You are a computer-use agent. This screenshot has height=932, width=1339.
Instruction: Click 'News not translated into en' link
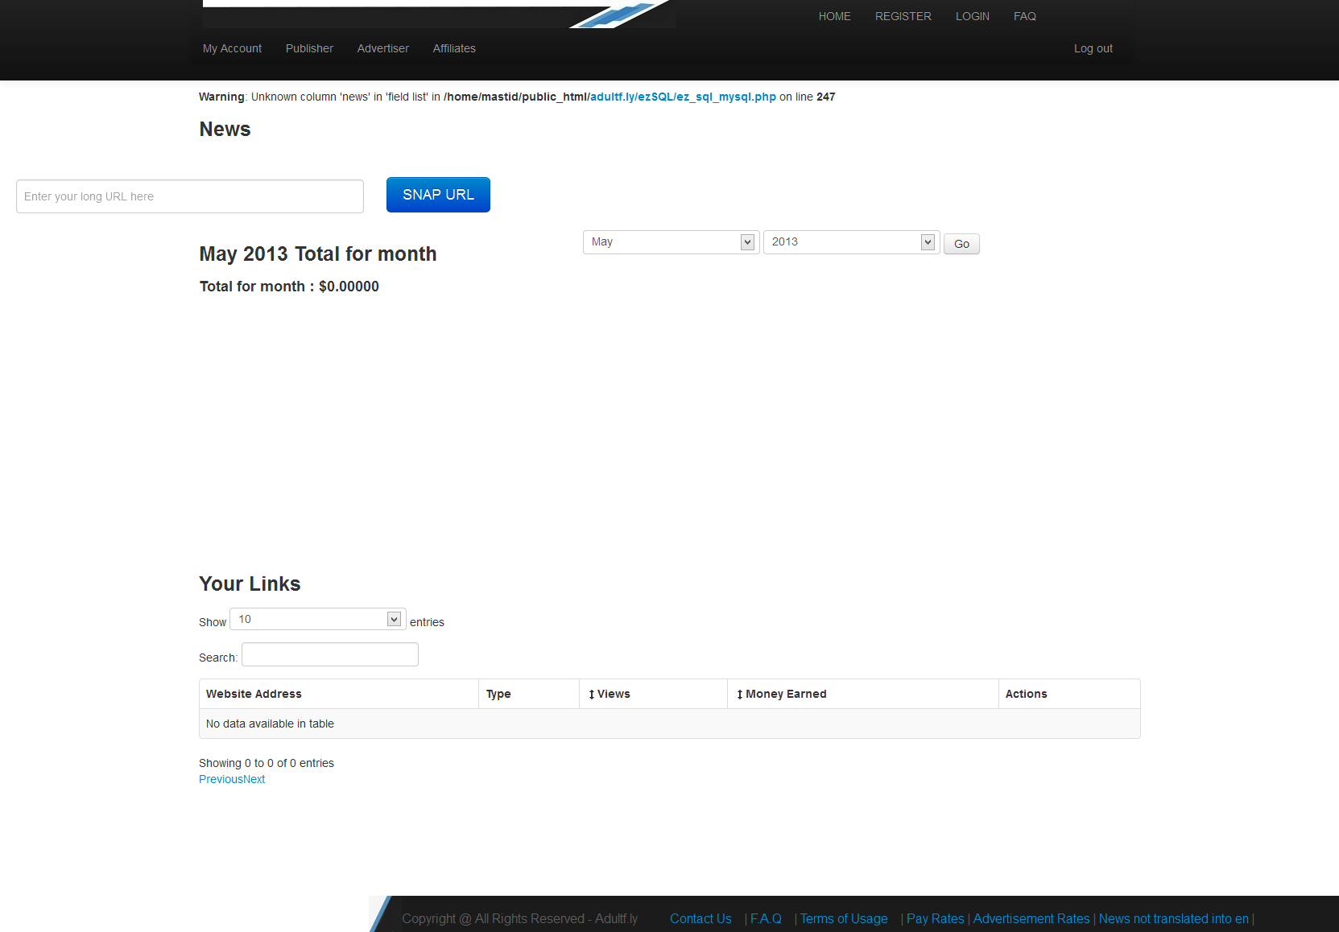point(1173,918)
